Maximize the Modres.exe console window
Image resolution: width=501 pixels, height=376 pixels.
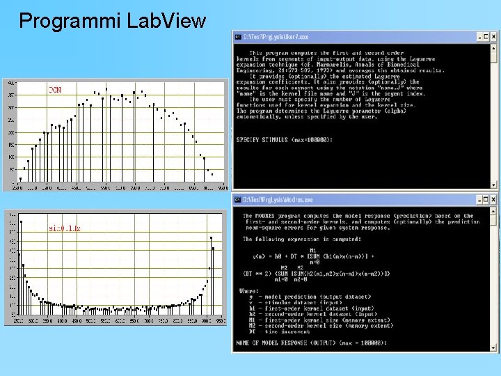pos(486,200)
